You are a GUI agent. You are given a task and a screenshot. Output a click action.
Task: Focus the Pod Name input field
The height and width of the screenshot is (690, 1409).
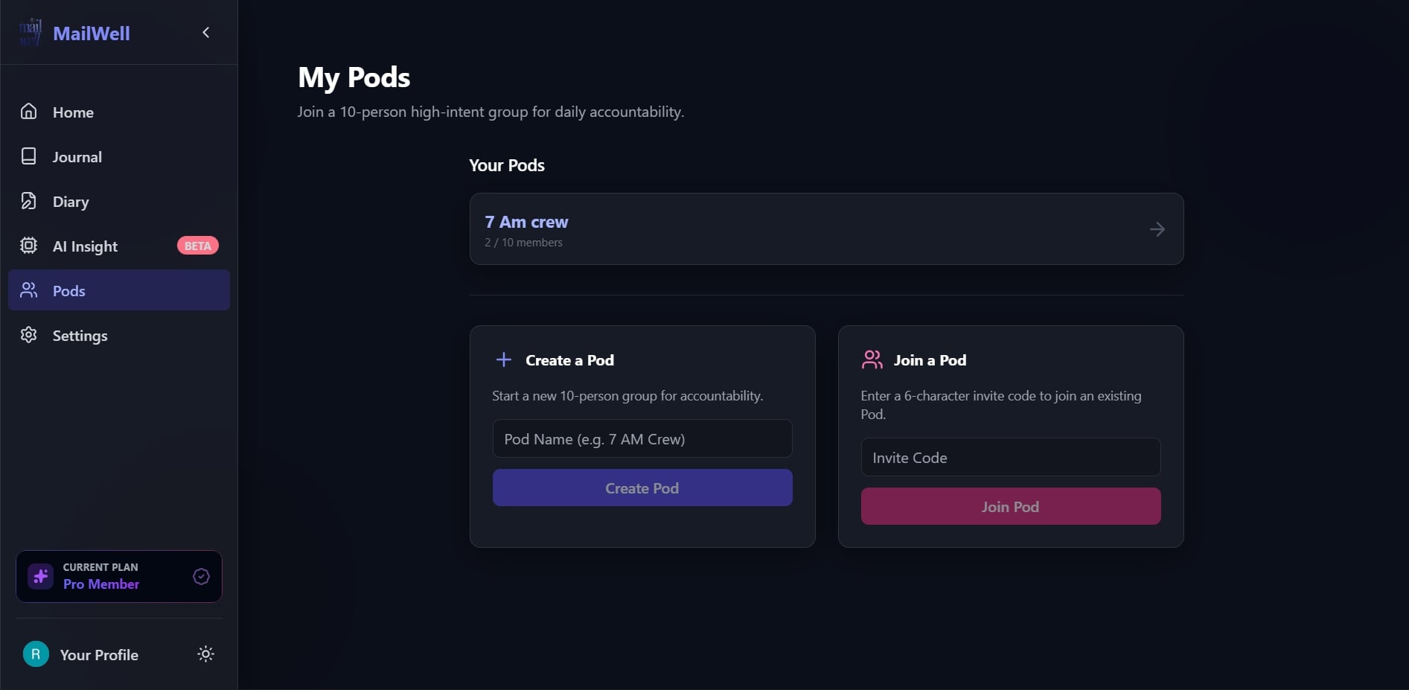[642, 438]
